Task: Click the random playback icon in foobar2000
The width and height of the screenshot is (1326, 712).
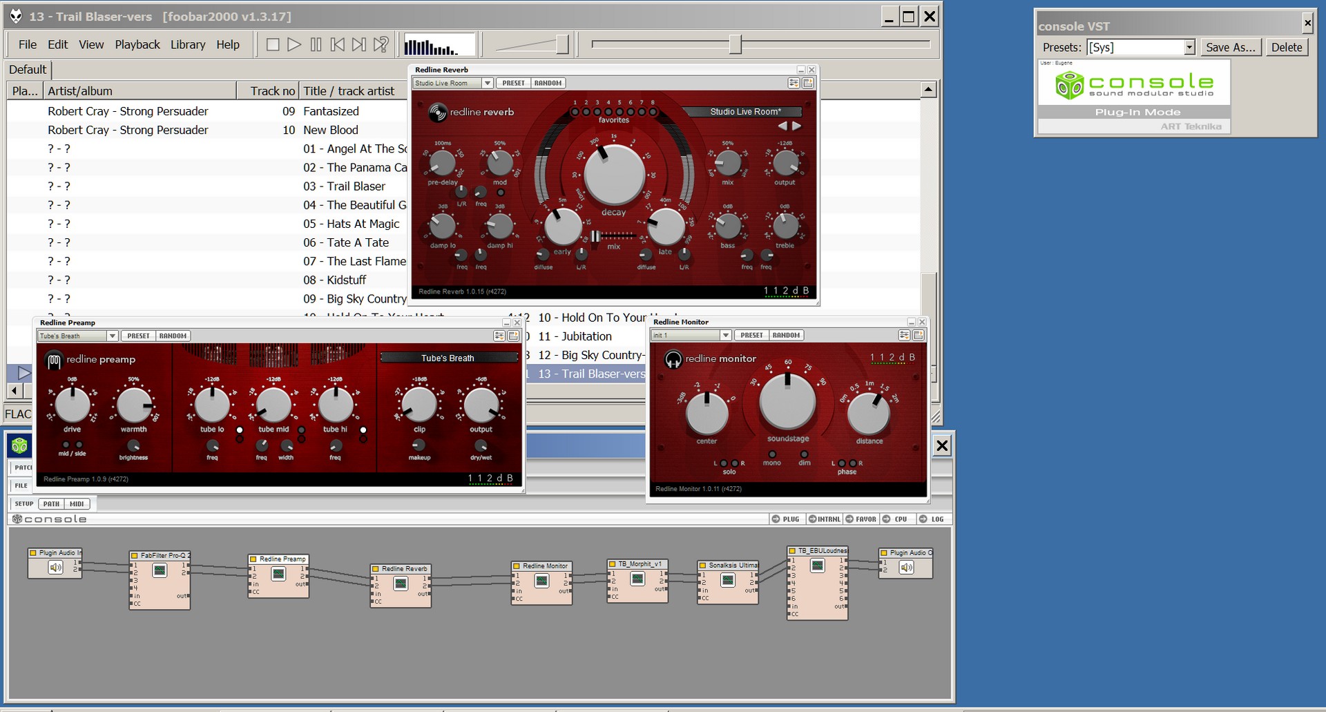Action: 381,45
